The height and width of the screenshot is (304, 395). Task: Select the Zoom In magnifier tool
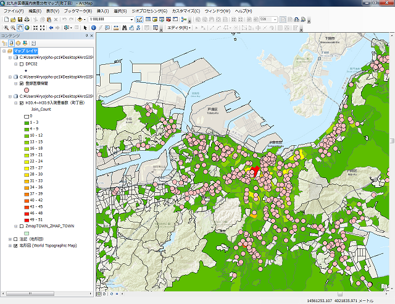point(6,28)
